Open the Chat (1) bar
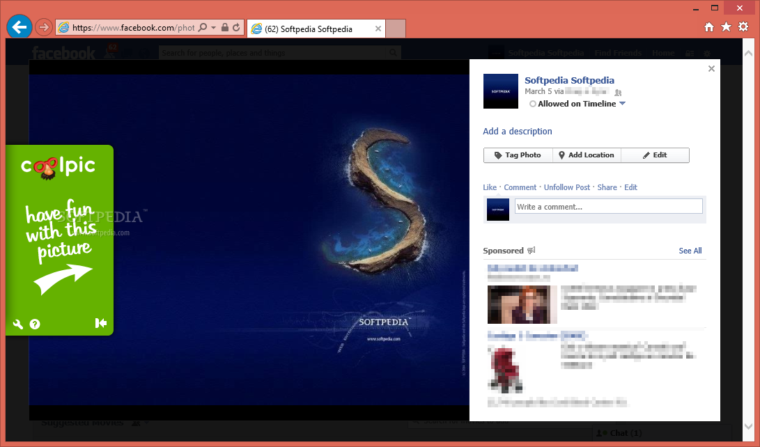Image resolution: width=760 pixels, height=447 pixels. (x=662, y=433)
